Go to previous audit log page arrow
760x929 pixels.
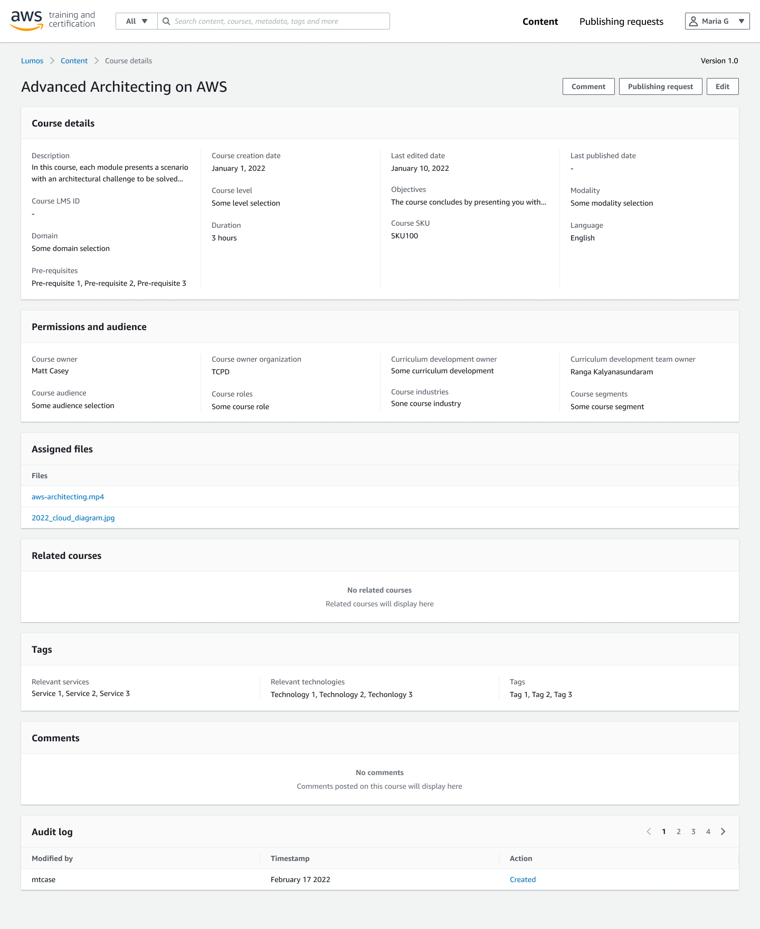click(x=649, y=831)
